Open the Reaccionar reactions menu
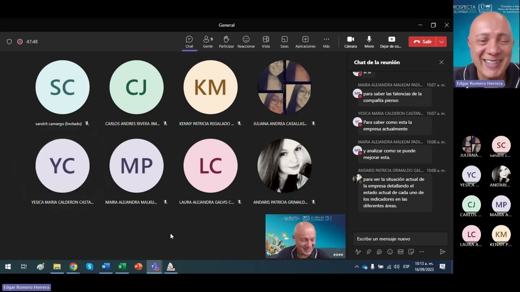Screen dimensions: 520x292 (246, 42)
